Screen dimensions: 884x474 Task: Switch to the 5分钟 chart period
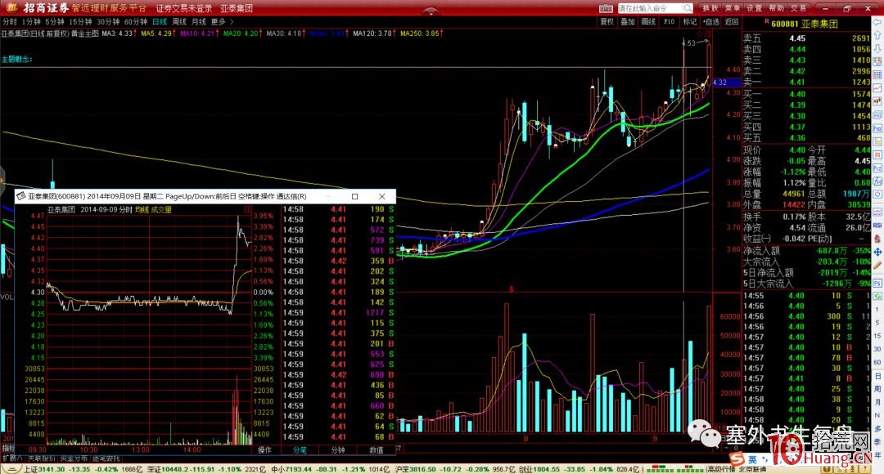coord(55,22)
